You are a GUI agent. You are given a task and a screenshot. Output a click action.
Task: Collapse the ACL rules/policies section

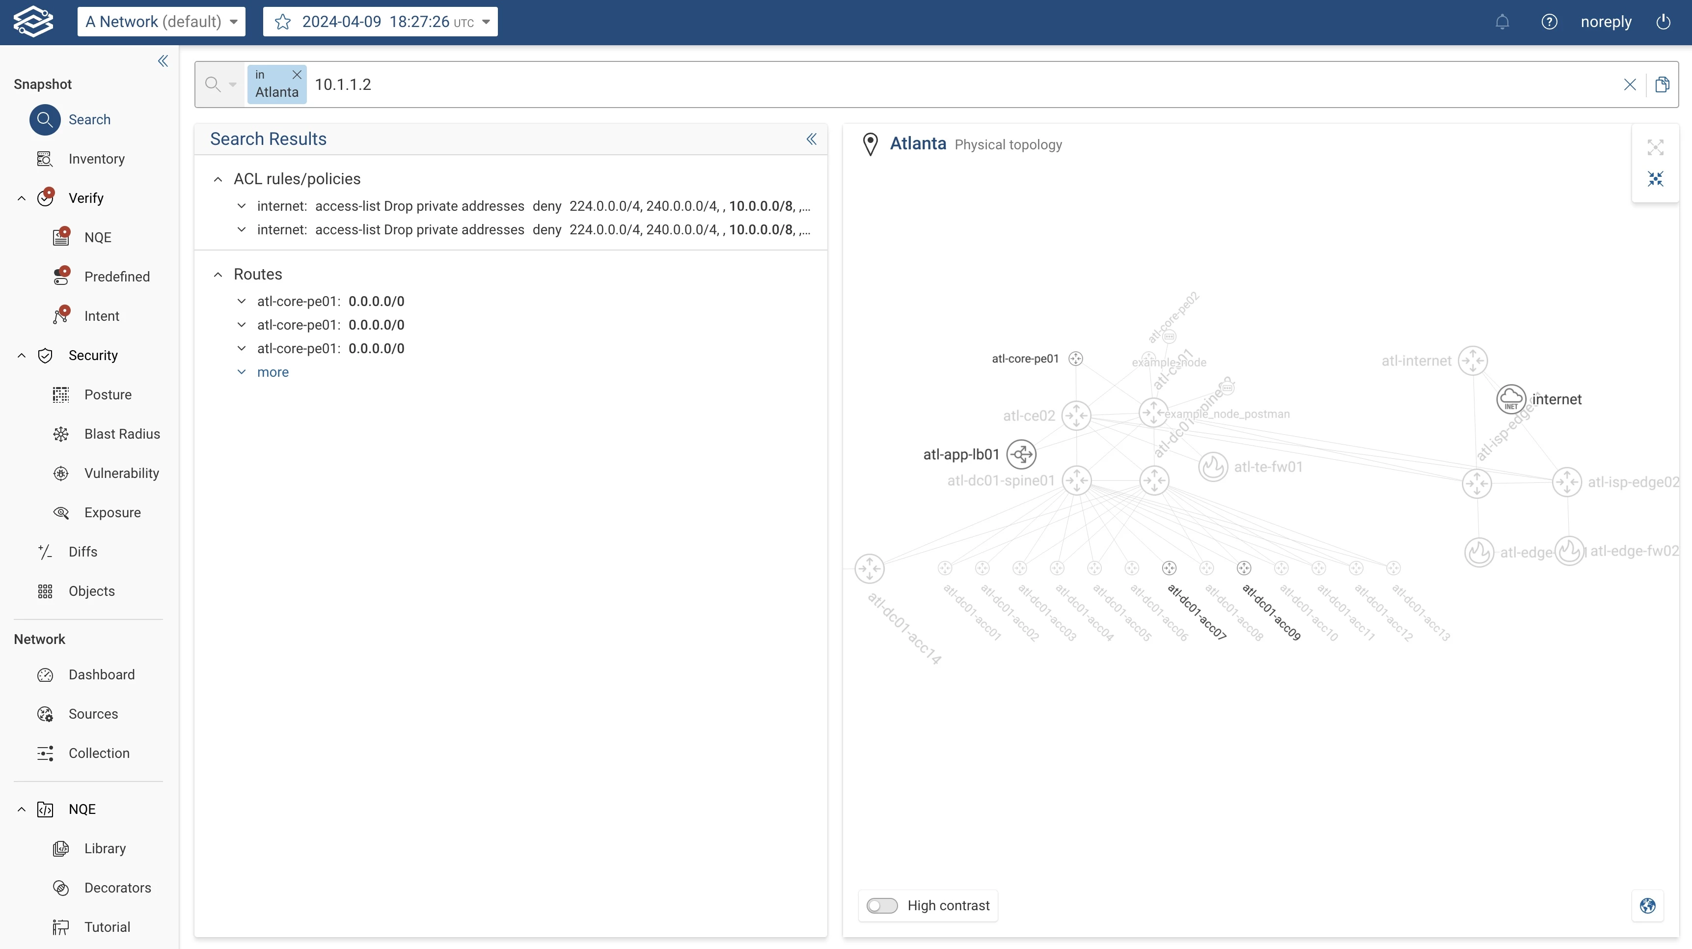click(218, 179)
